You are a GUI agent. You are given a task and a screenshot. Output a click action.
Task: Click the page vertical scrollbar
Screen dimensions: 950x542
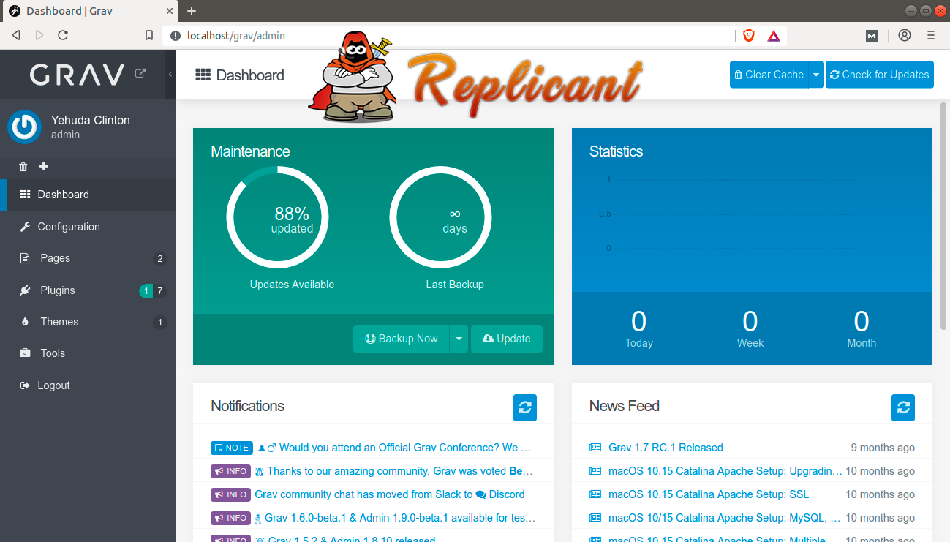click(944, 216)
